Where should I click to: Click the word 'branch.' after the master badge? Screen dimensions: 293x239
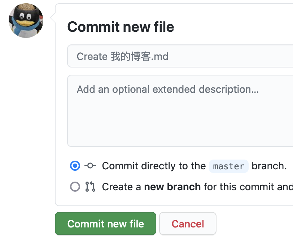point(269,166)
